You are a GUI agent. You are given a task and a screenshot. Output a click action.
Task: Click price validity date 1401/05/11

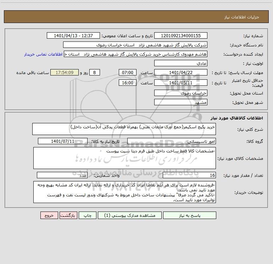tap(181, 83)
